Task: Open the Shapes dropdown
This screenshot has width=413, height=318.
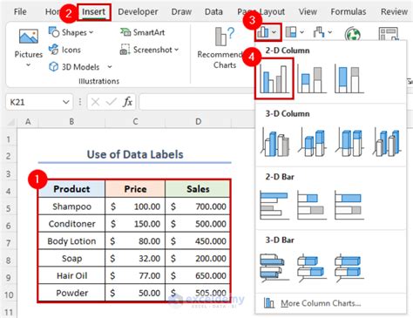Action: point(71,32)
